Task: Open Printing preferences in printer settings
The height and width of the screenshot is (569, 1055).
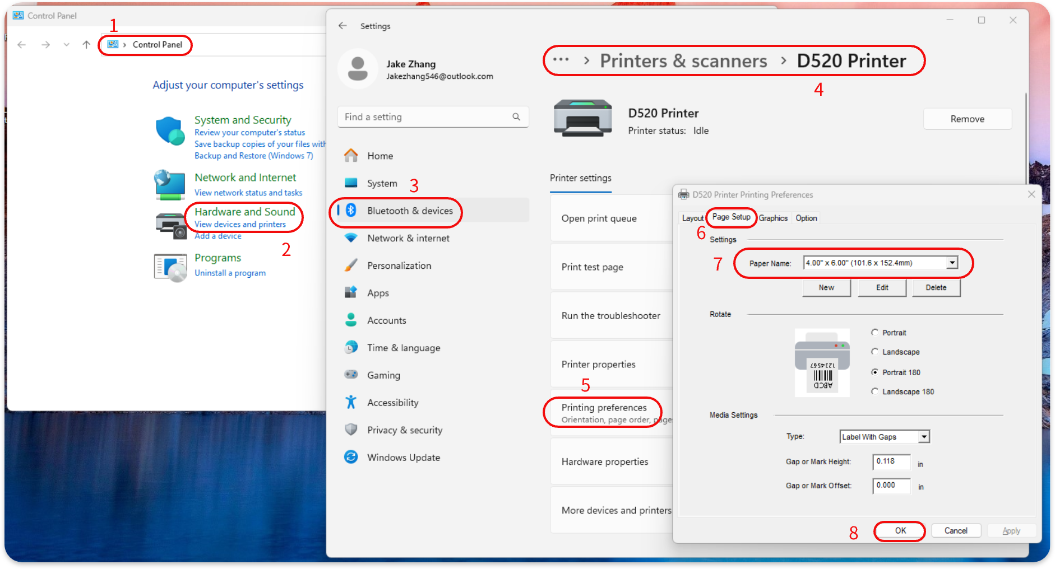Action: pos(612,412)
